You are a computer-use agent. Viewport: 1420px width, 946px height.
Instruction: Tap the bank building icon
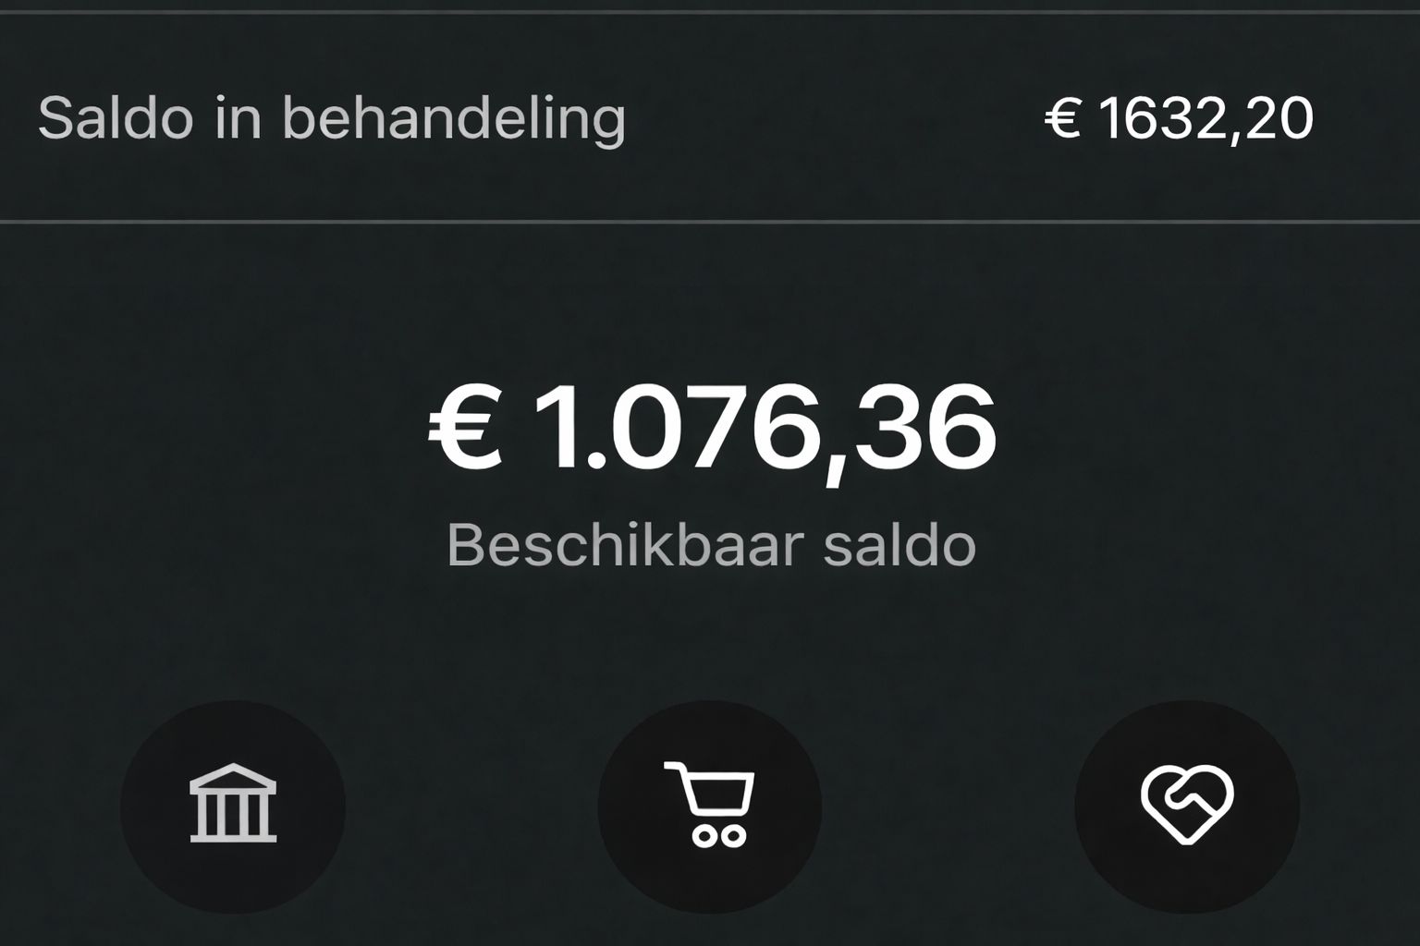[x=233, y=806]
